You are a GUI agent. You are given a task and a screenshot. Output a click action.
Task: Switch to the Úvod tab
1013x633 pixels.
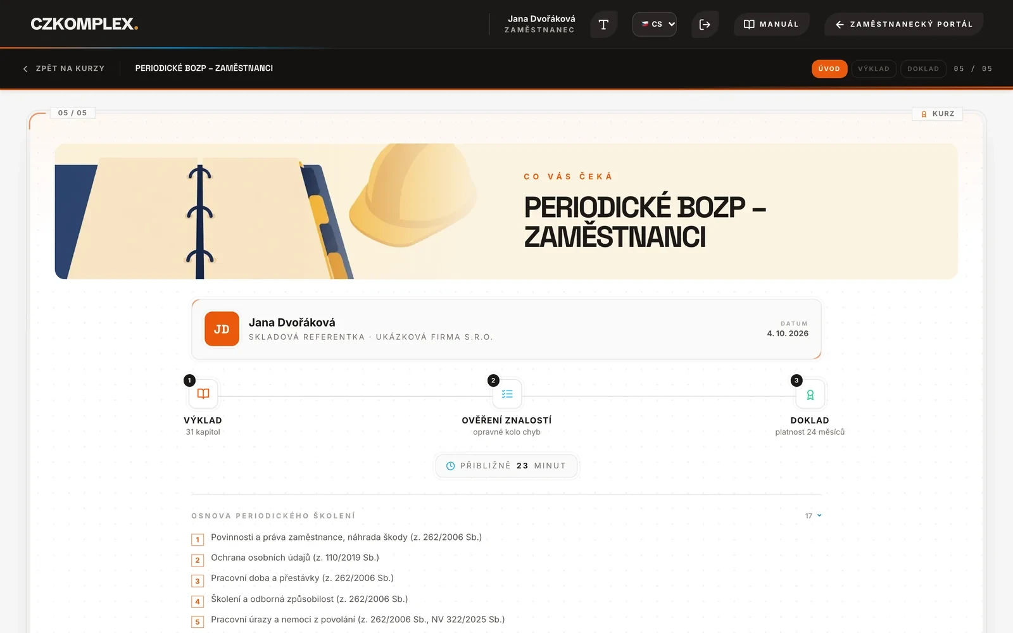tap(829, 69)
